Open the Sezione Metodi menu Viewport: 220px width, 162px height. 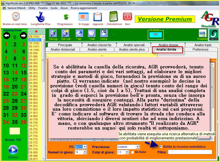tap(16, 8)
